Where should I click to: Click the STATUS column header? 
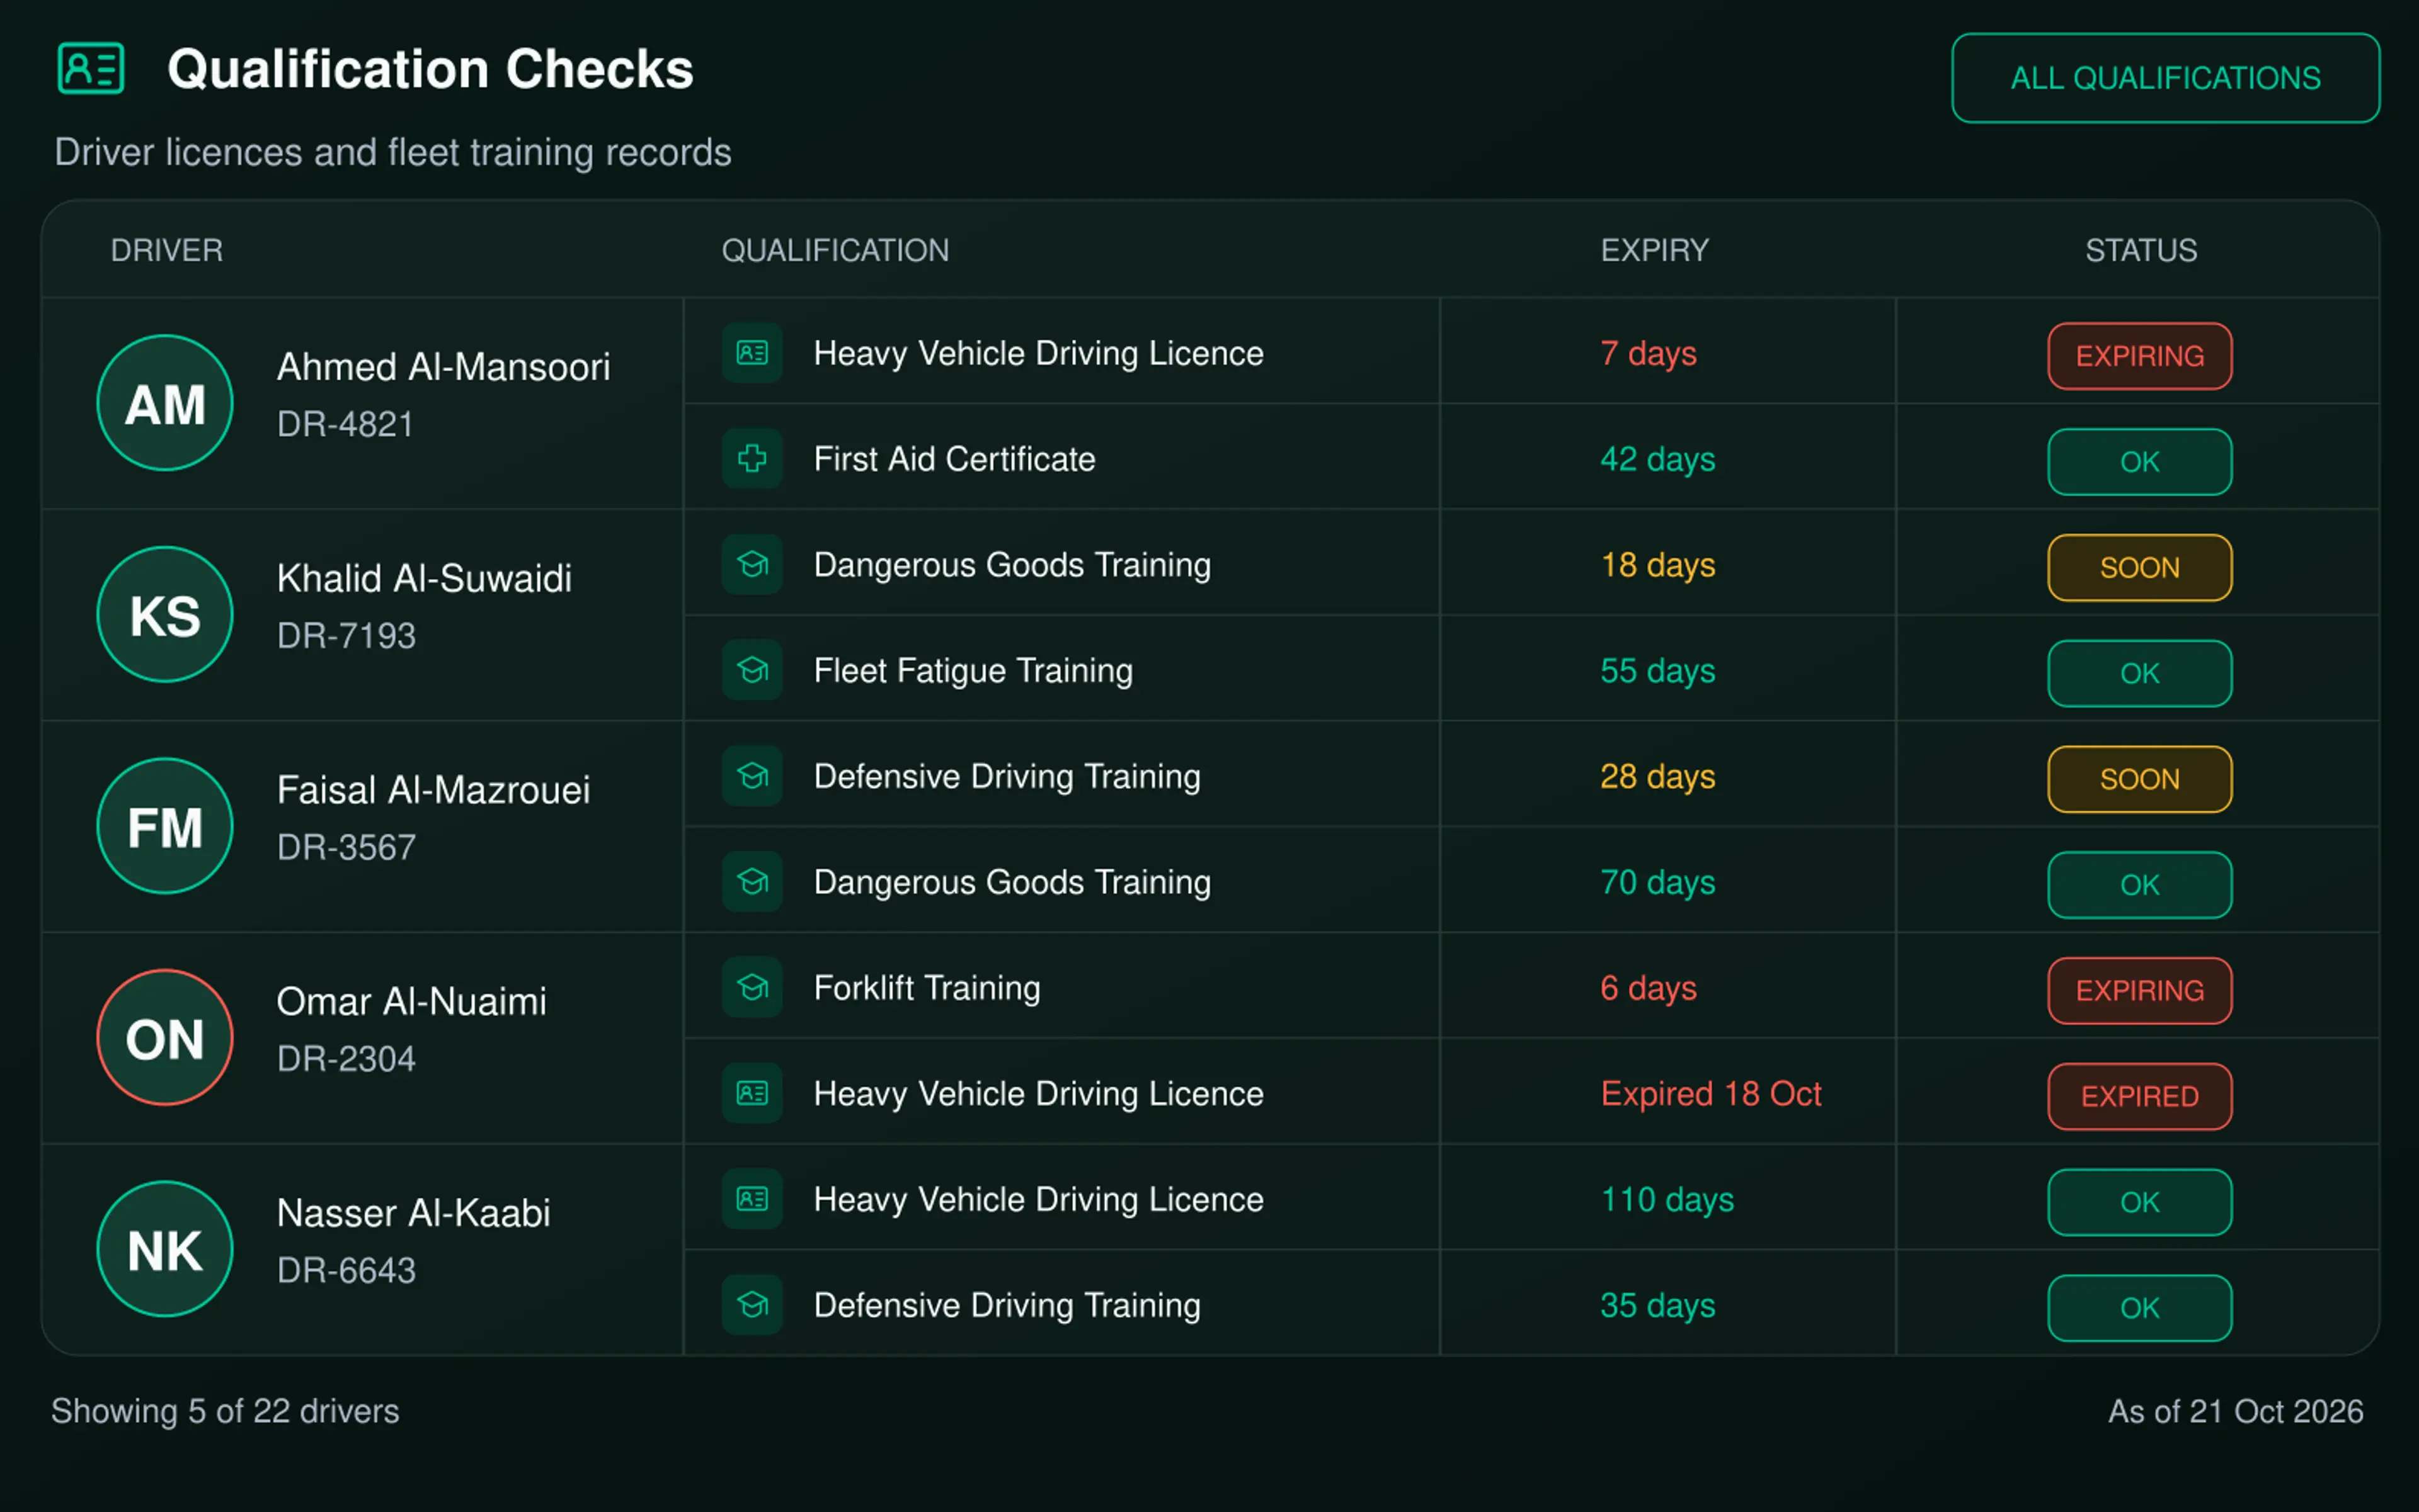[2141, 250]
